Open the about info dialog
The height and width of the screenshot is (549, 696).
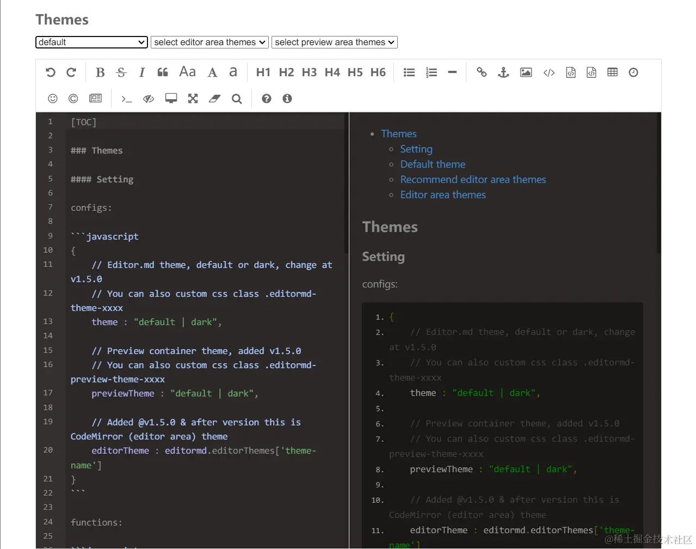click(287, 99)
